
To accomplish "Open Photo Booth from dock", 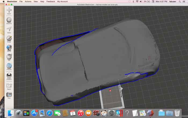I will [96, 113].
